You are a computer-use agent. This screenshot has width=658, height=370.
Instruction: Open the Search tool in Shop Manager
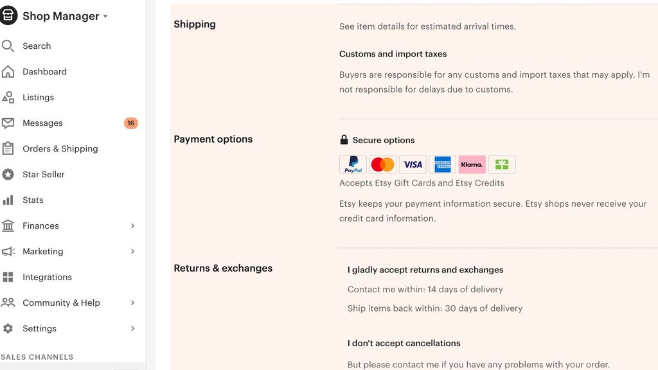click(37, 46)
